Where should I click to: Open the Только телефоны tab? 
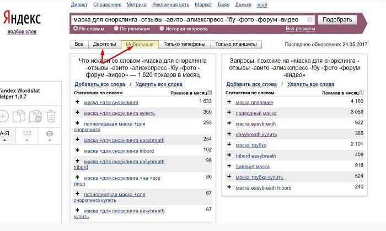click(x=184, y=44)
